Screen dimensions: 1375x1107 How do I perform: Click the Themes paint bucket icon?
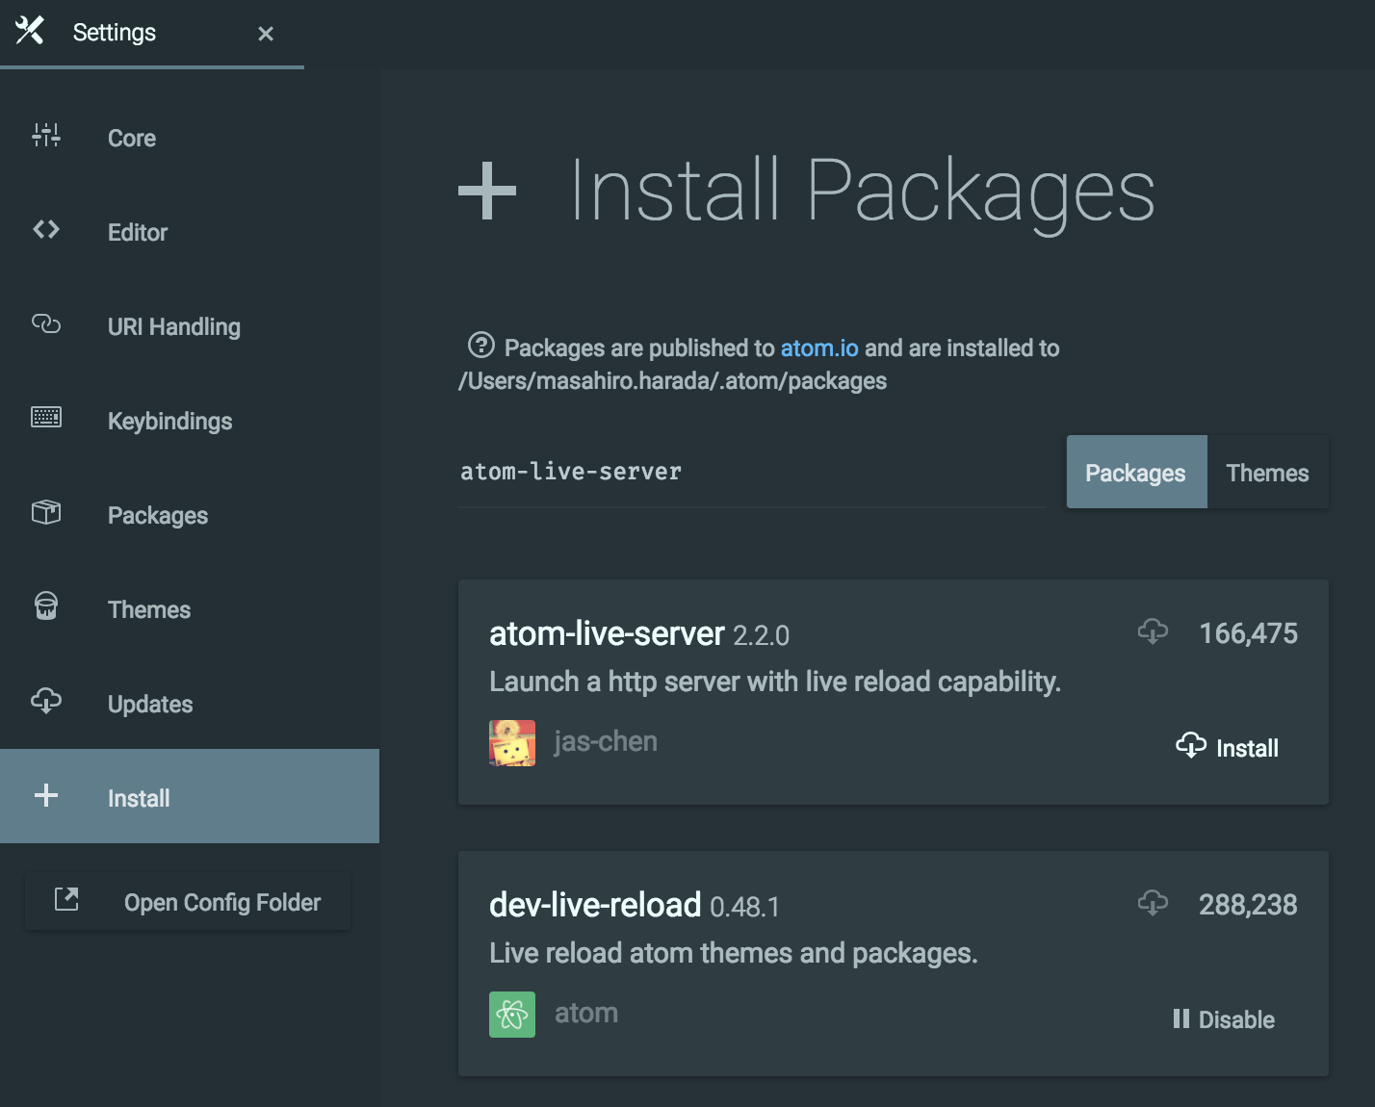(x=45, y=608)
